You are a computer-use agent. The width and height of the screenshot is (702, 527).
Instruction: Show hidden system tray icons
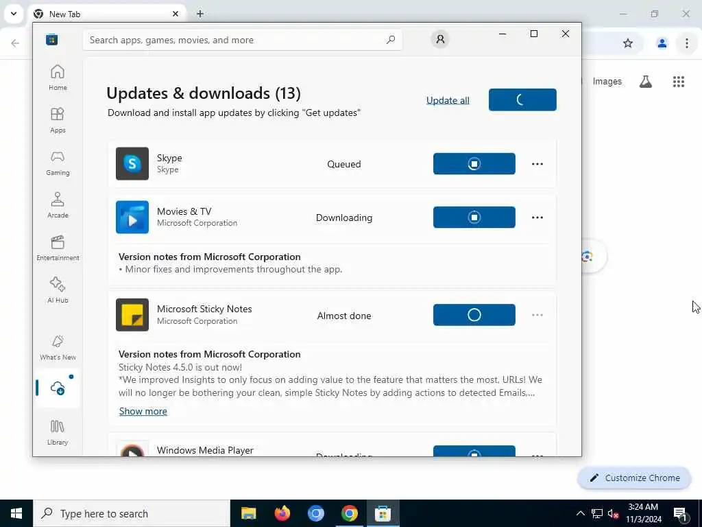(580, 513)
